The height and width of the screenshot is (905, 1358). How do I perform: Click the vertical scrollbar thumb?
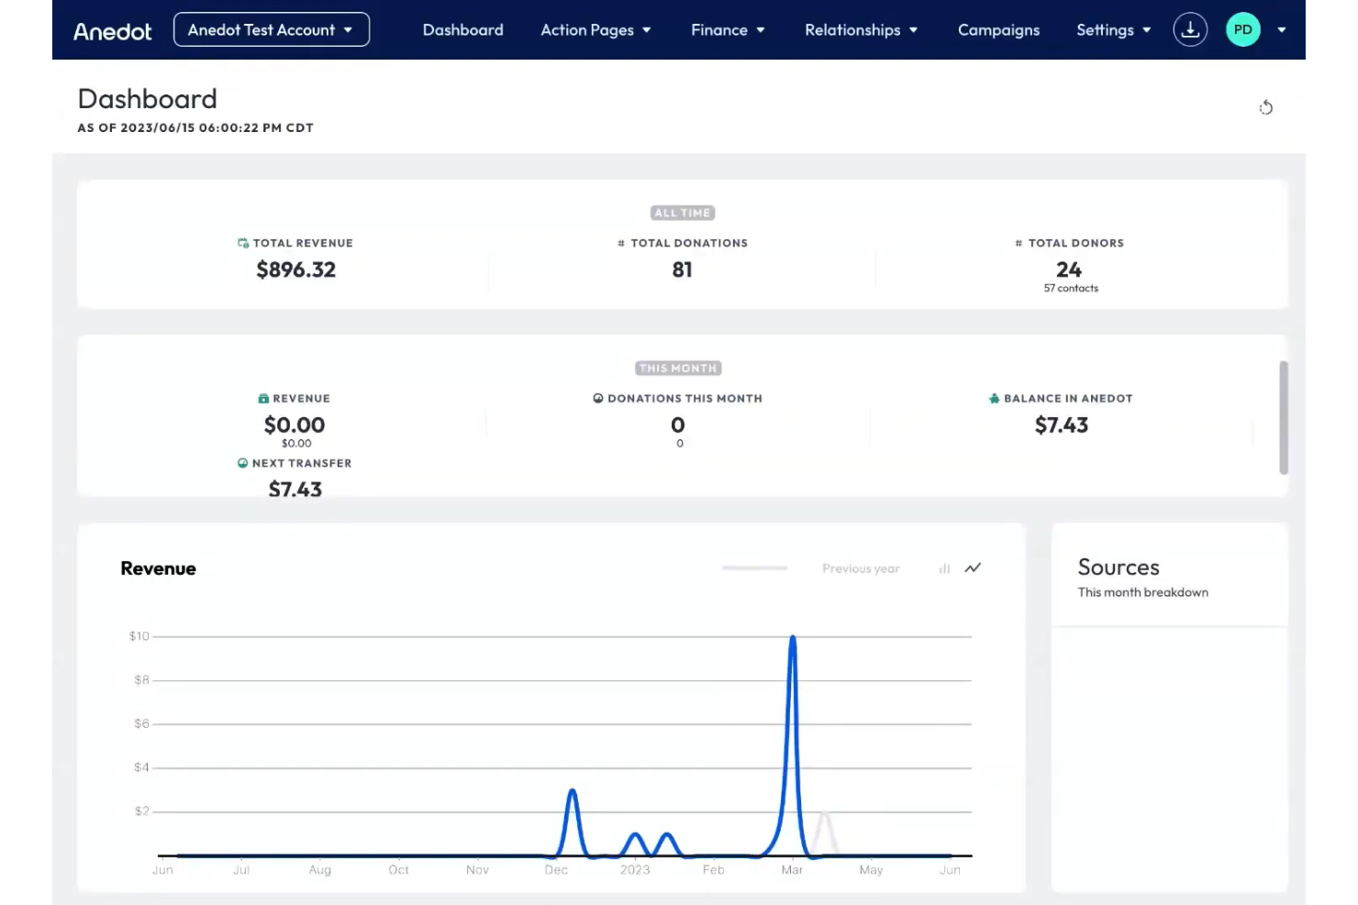coord(1284,418)
